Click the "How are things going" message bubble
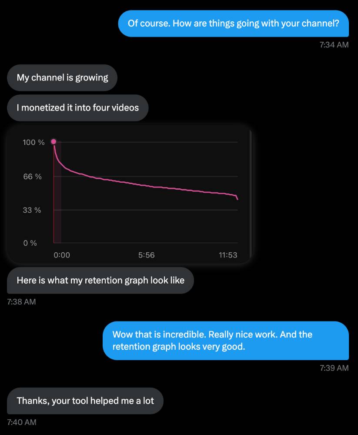Viewport: 358px width, 435px height. (x=233, y=23)
